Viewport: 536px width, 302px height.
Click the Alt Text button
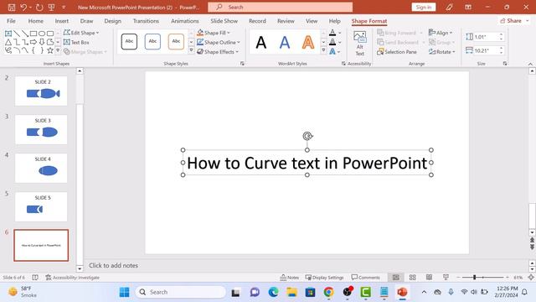pyautogui.click(x=359, y=44)
